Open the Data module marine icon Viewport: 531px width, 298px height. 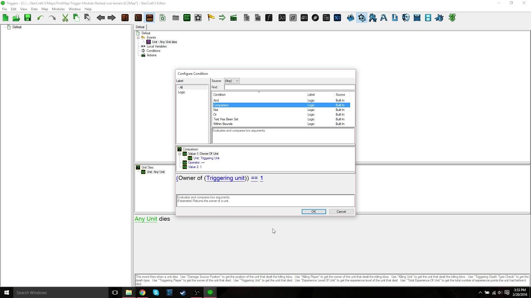[x=373, y=18]
